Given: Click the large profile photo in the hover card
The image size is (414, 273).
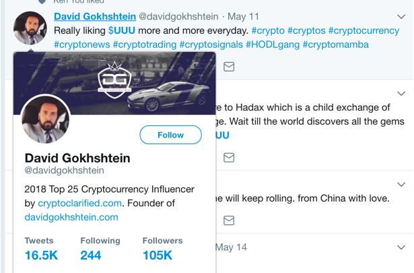Looking at the screenshot, I should point(46,120).
